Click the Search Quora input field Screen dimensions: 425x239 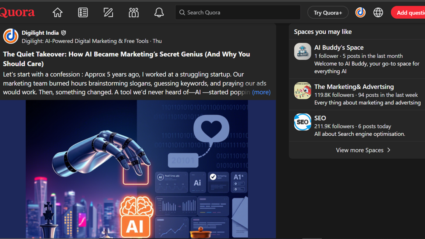[237, 12]
